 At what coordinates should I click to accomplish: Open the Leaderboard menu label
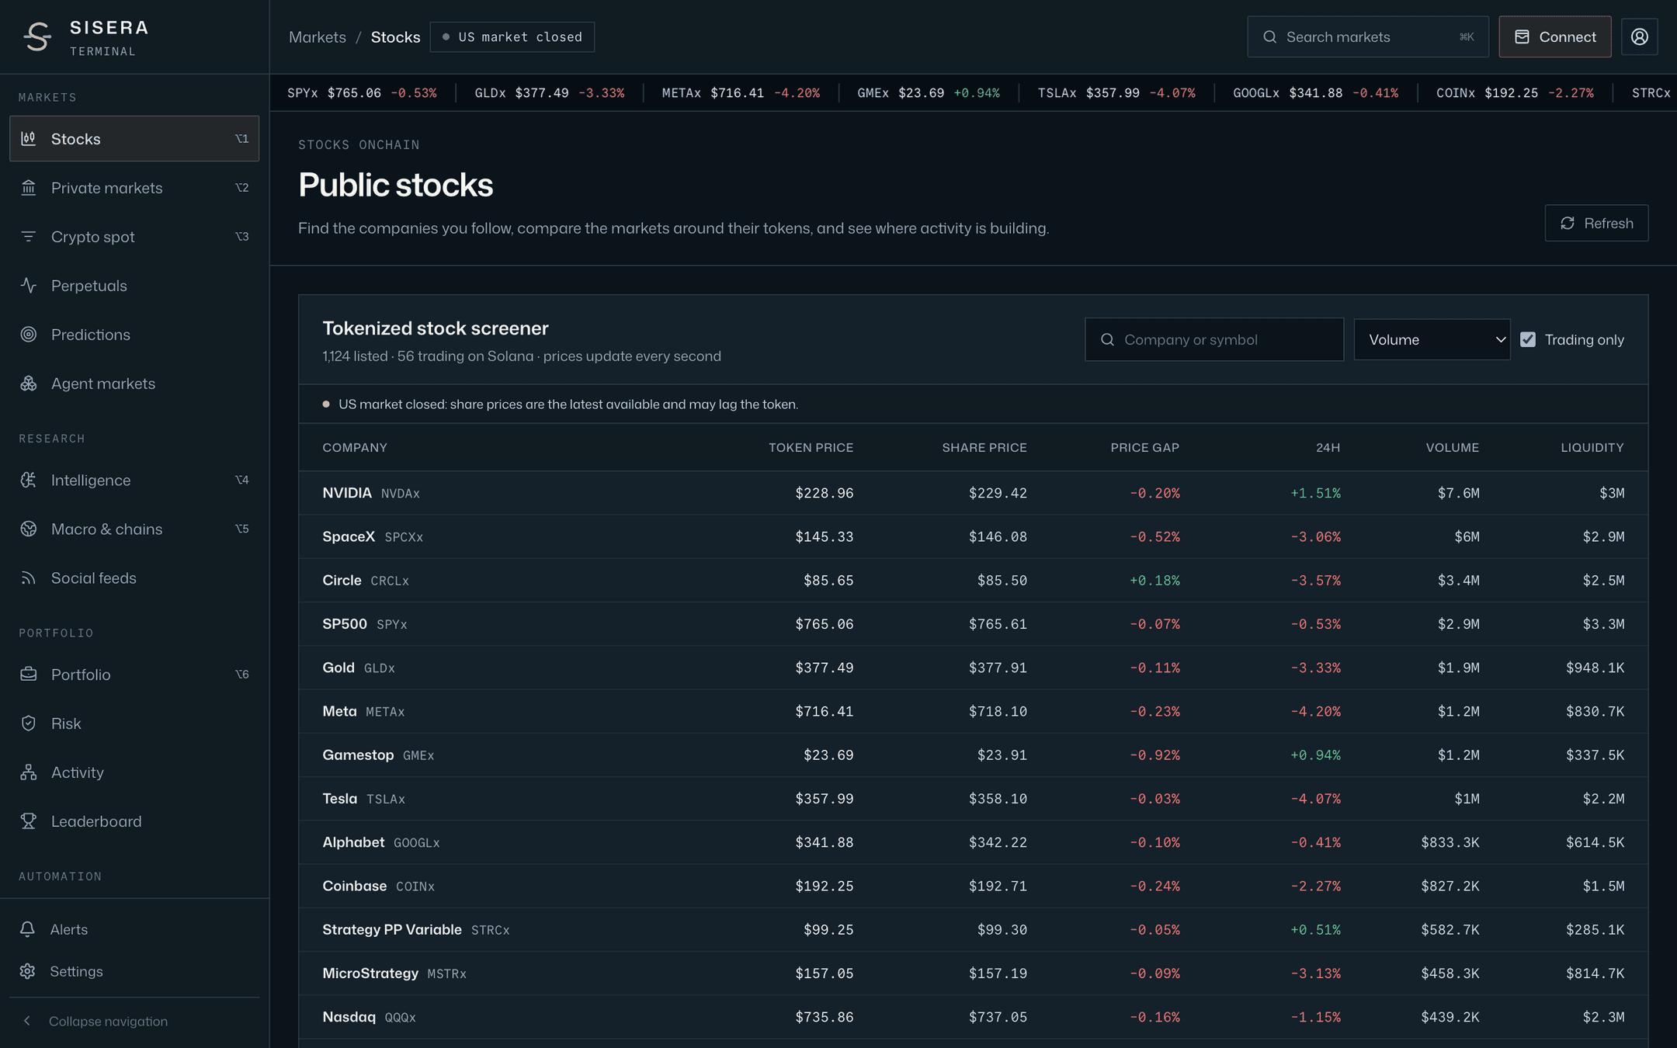[96, 821]
